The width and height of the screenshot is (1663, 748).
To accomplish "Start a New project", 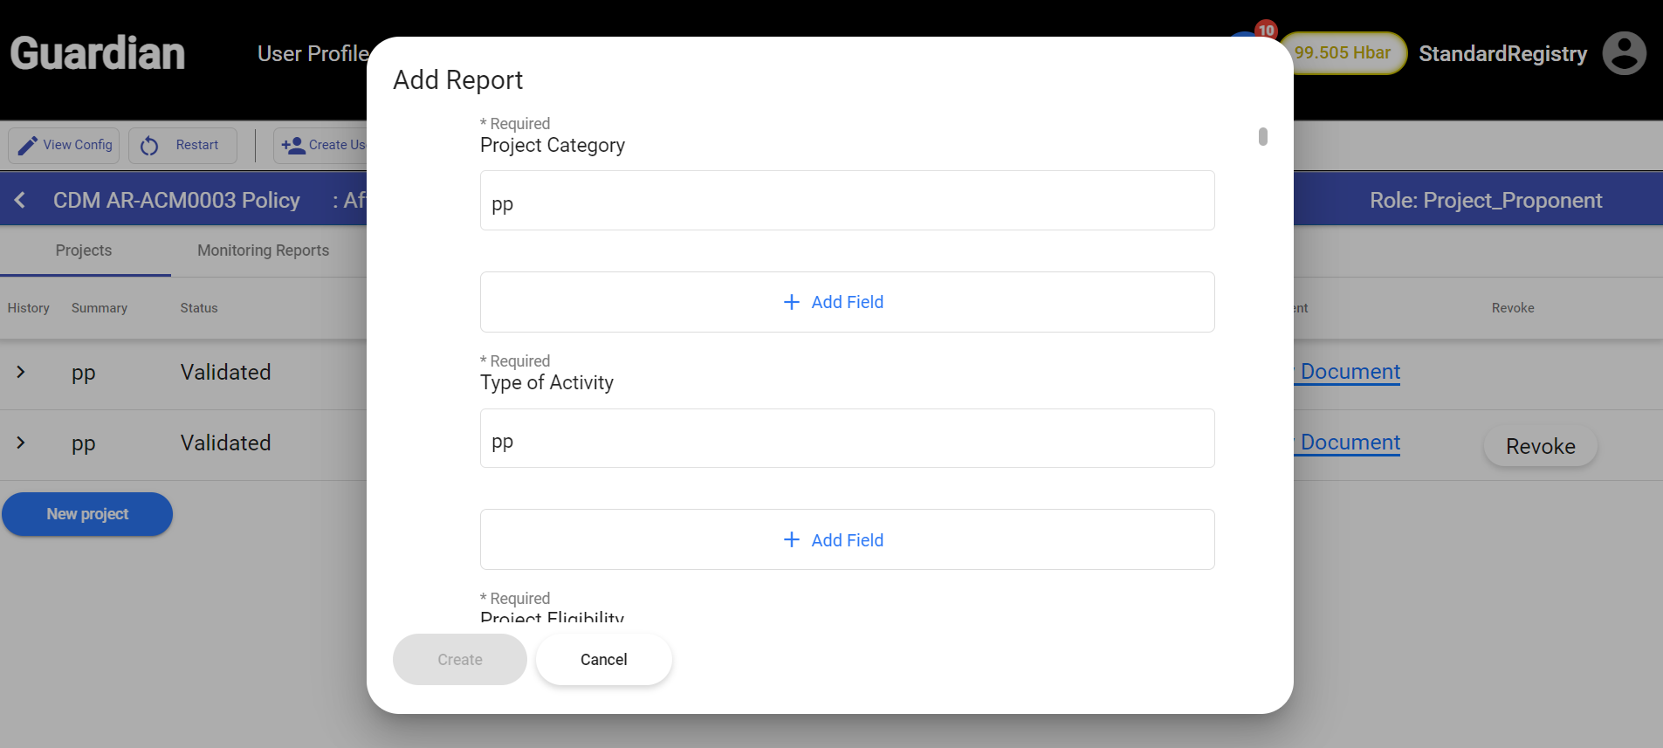I will (x=87, y=514).
